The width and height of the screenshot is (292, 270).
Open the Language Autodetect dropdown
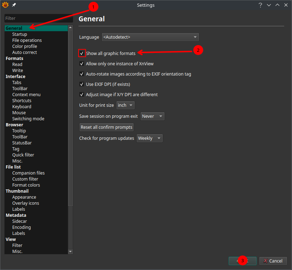tap(150, 37)
